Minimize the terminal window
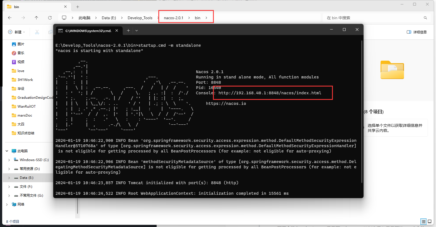Screen dimensions: 436x227 click(331, 29)
